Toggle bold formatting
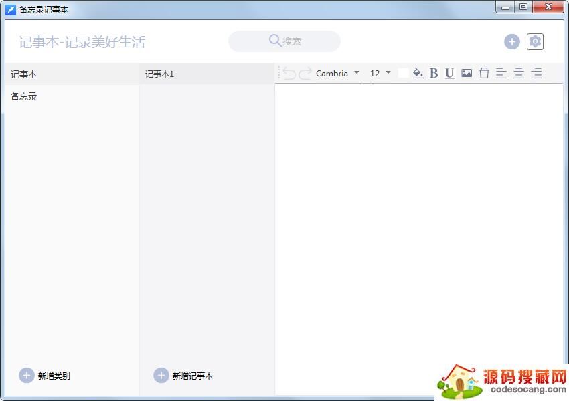569x401 pixels. click(x=434, y=74)
